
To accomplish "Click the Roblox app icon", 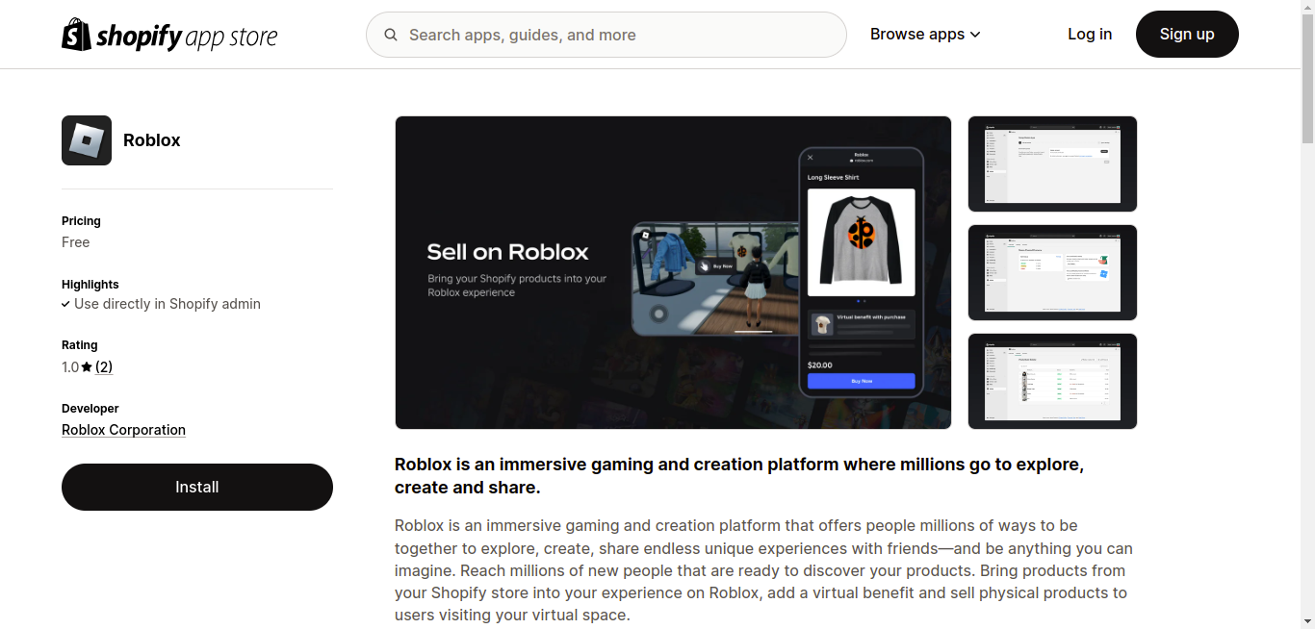I will coord(87,140).
